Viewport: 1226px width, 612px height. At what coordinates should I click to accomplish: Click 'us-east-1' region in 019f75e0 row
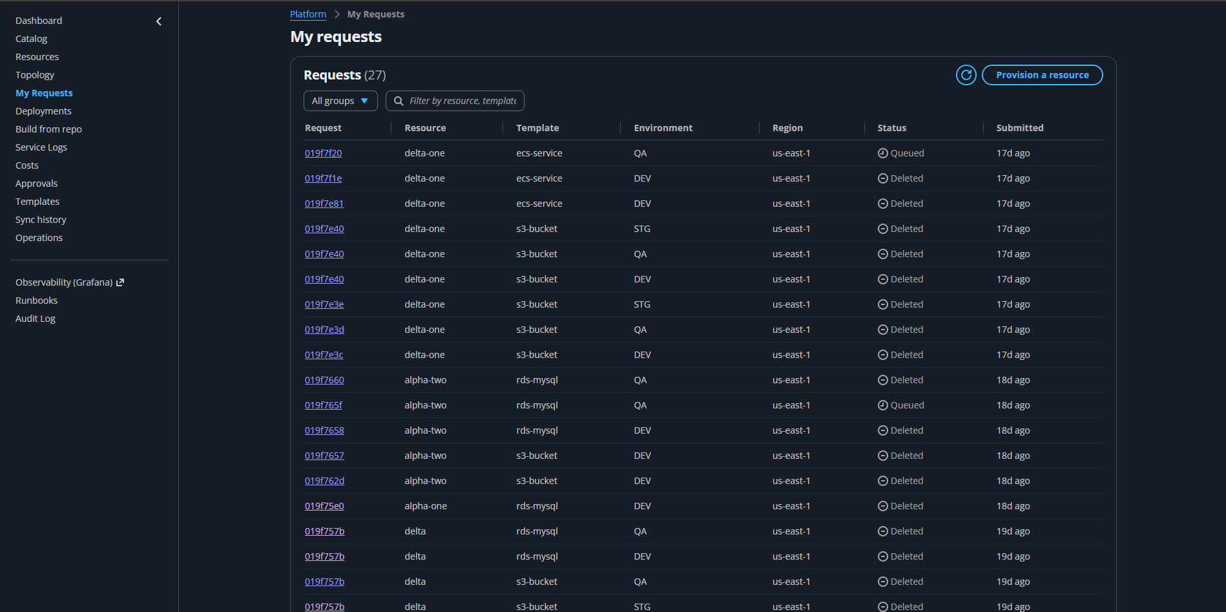click(791, 506)
